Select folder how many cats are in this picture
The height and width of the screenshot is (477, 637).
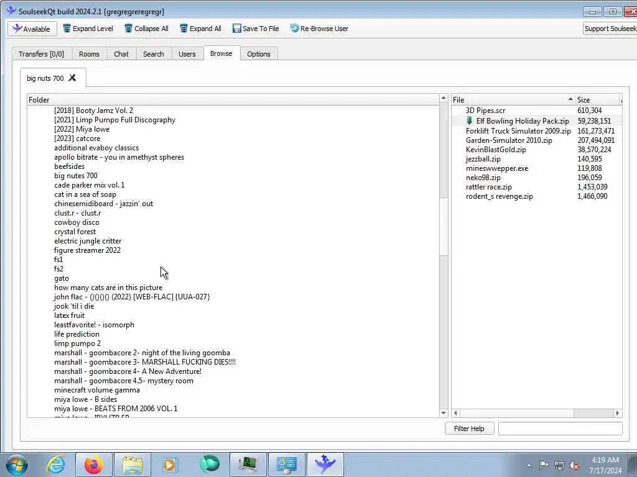(108, 288)
